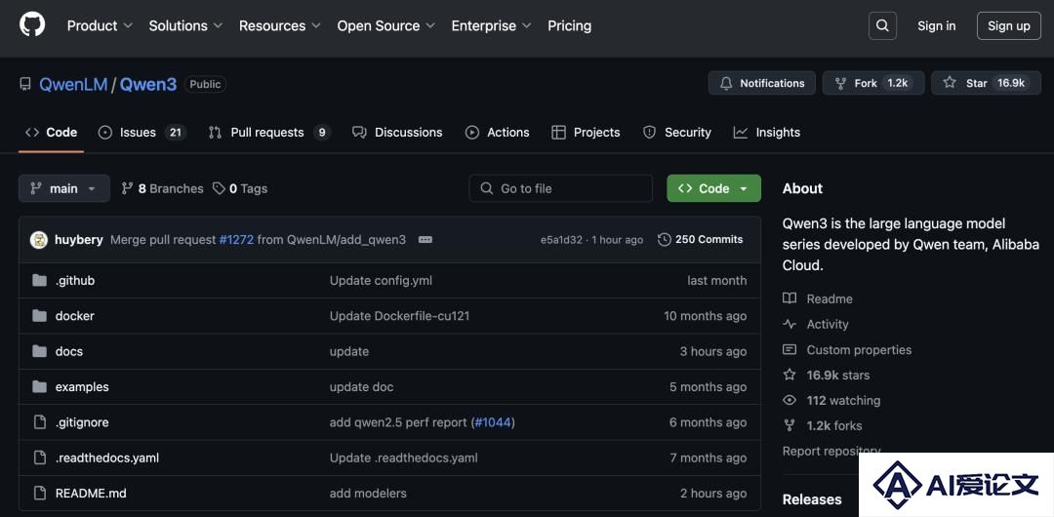The image size is (1054, 517).
Task: Select the Code tab
Action: pos(51,133)
